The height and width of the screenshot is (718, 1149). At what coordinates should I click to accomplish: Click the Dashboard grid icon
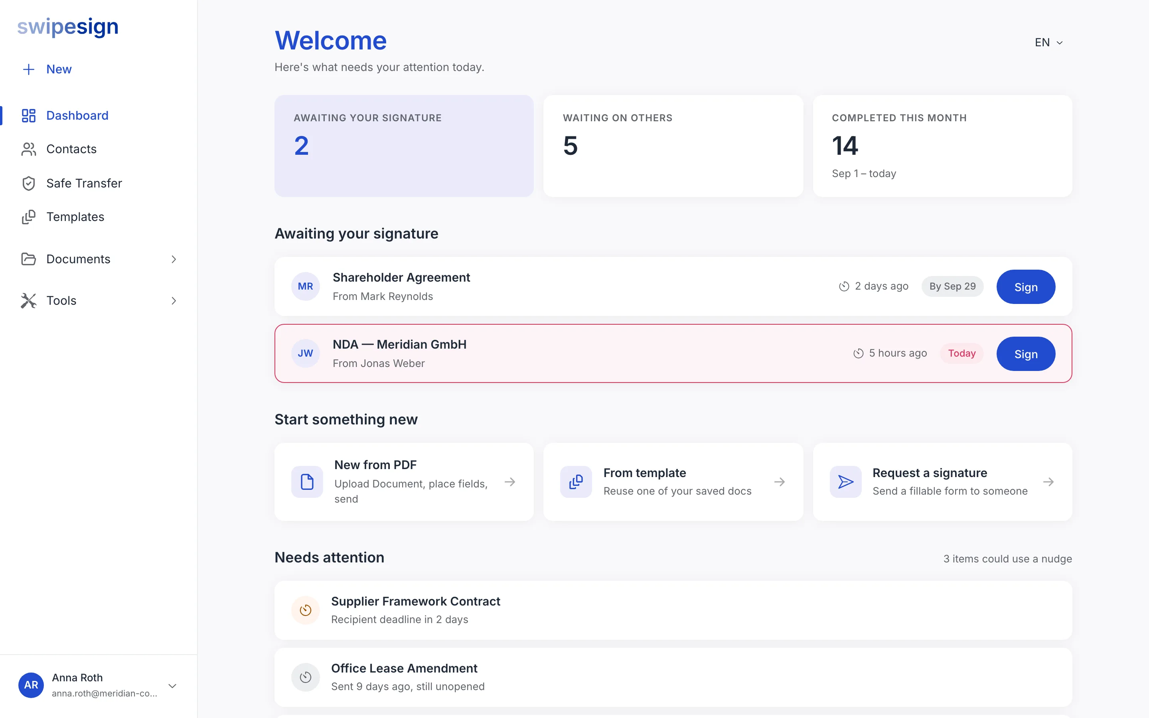pos(28,115)
